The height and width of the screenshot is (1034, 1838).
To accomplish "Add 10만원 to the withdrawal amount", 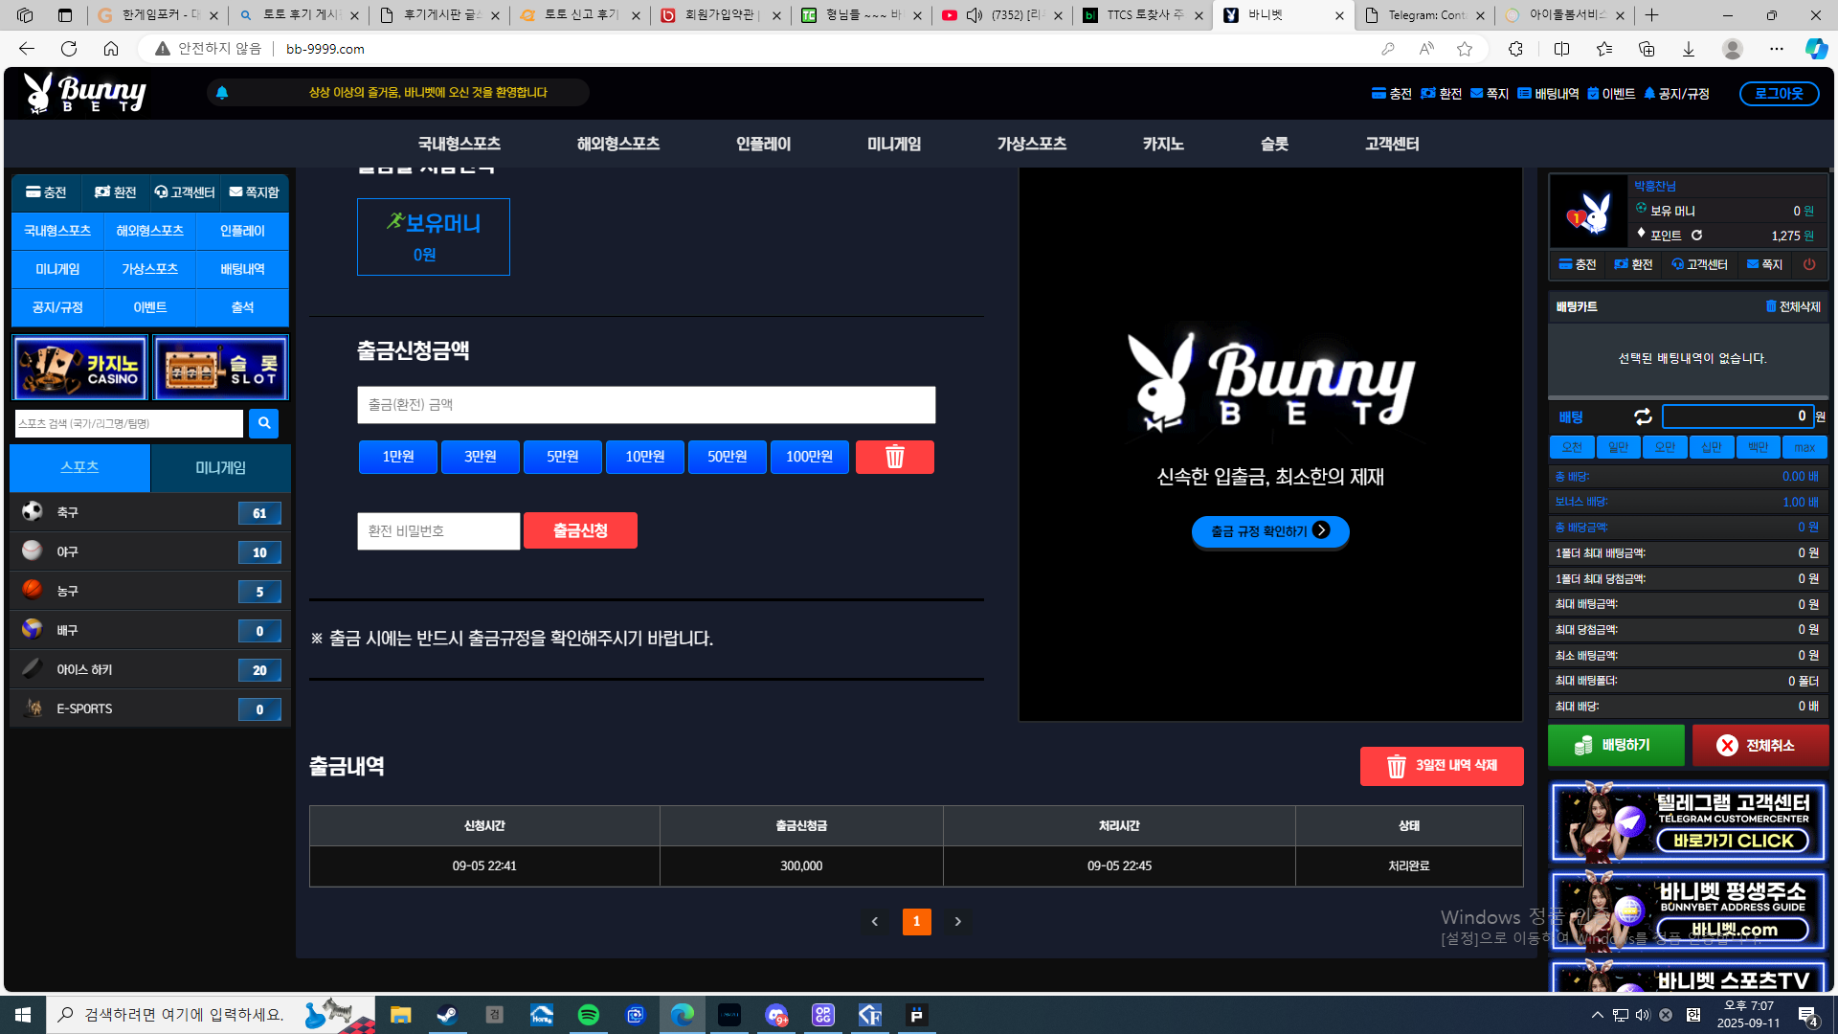I will (x=645, y=457).
